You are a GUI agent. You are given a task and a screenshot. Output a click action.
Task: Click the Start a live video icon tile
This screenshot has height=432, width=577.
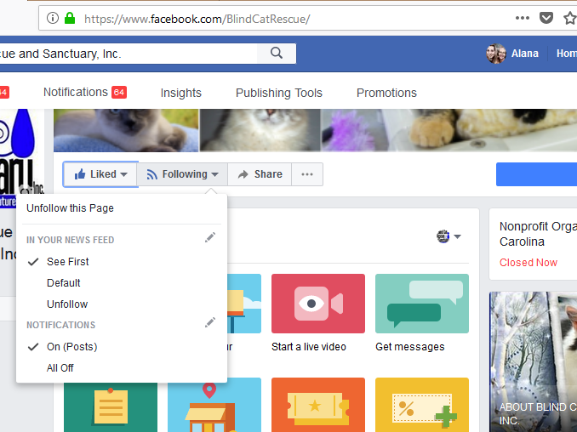pyautogui.click(x=318, y=304)
